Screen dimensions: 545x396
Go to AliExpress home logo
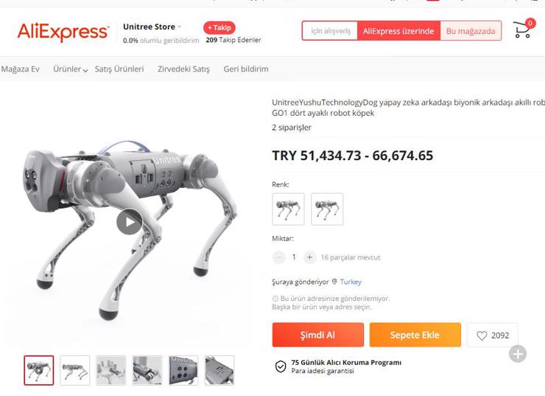click(x=63, y=32)
